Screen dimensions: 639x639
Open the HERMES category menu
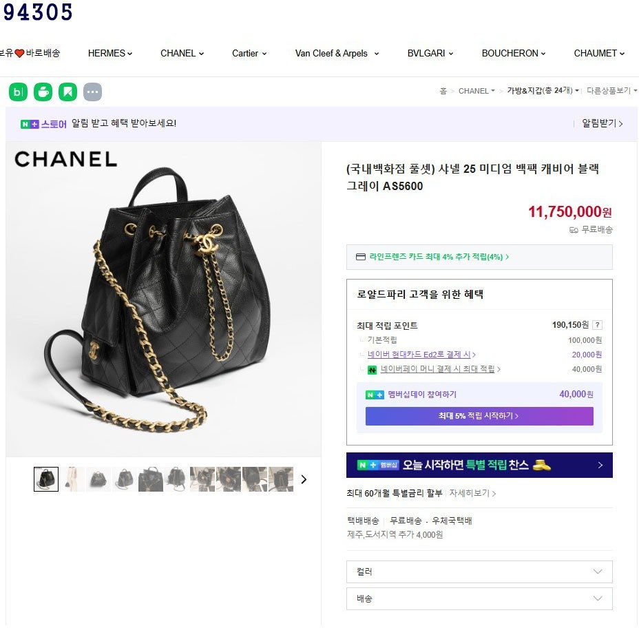pyautogui.click(x=110, y=54)
